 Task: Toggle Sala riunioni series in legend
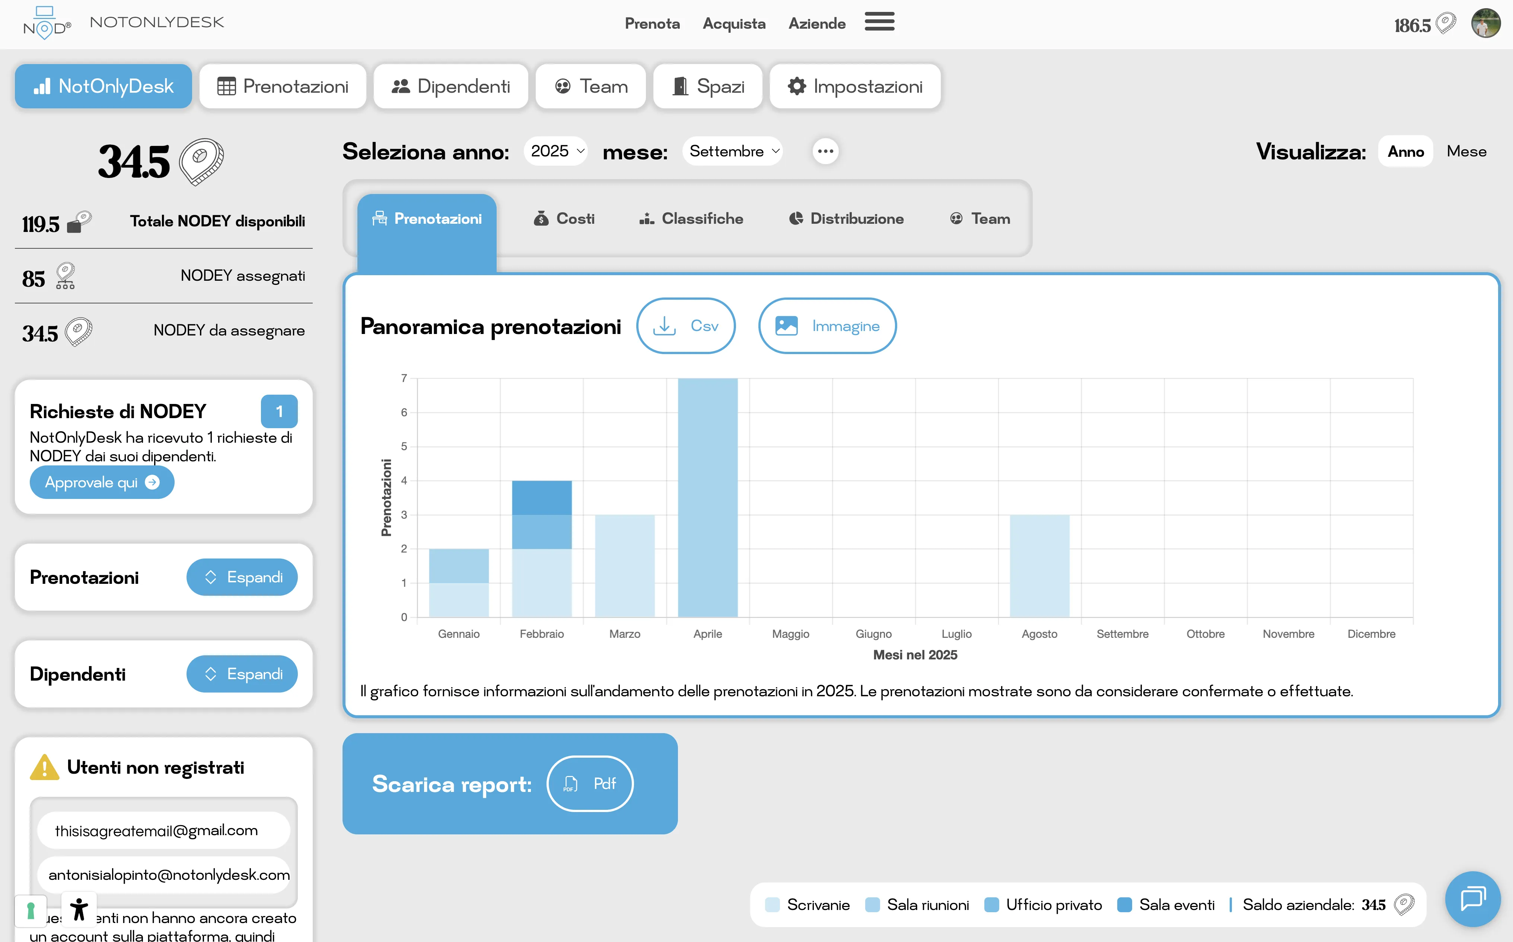tap(917, 905)
